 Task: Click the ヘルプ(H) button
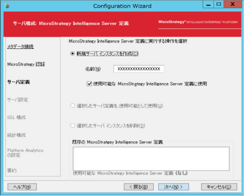point(22,187)
